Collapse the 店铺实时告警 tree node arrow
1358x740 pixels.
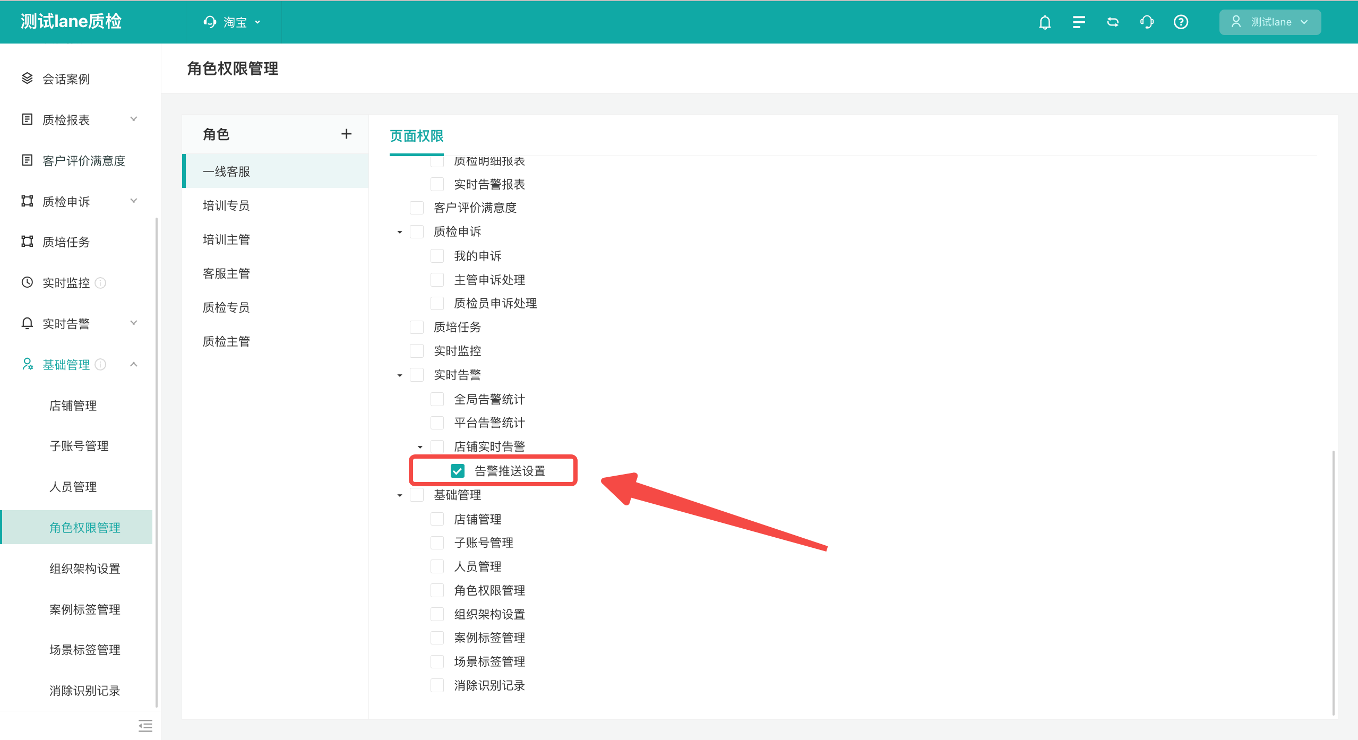coord(420,447)
